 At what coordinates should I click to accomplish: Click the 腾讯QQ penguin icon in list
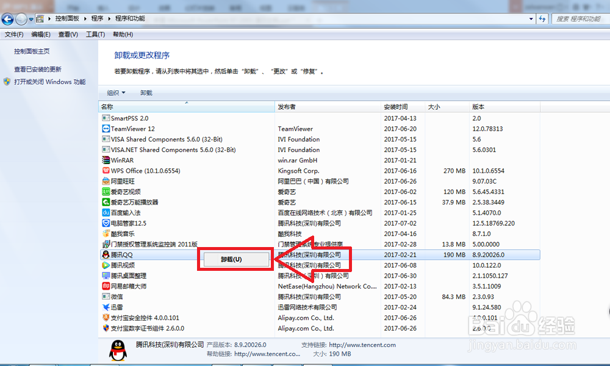[x=106, y=255]
